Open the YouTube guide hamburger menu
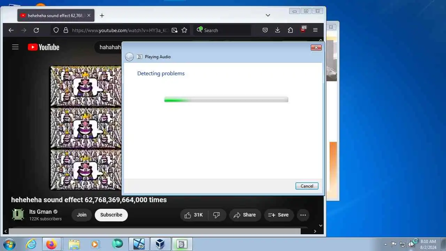 15,47
